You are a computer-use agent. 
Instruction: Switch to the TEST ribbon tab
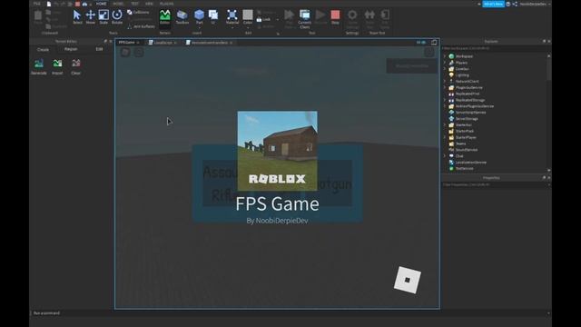click(134, 4)
